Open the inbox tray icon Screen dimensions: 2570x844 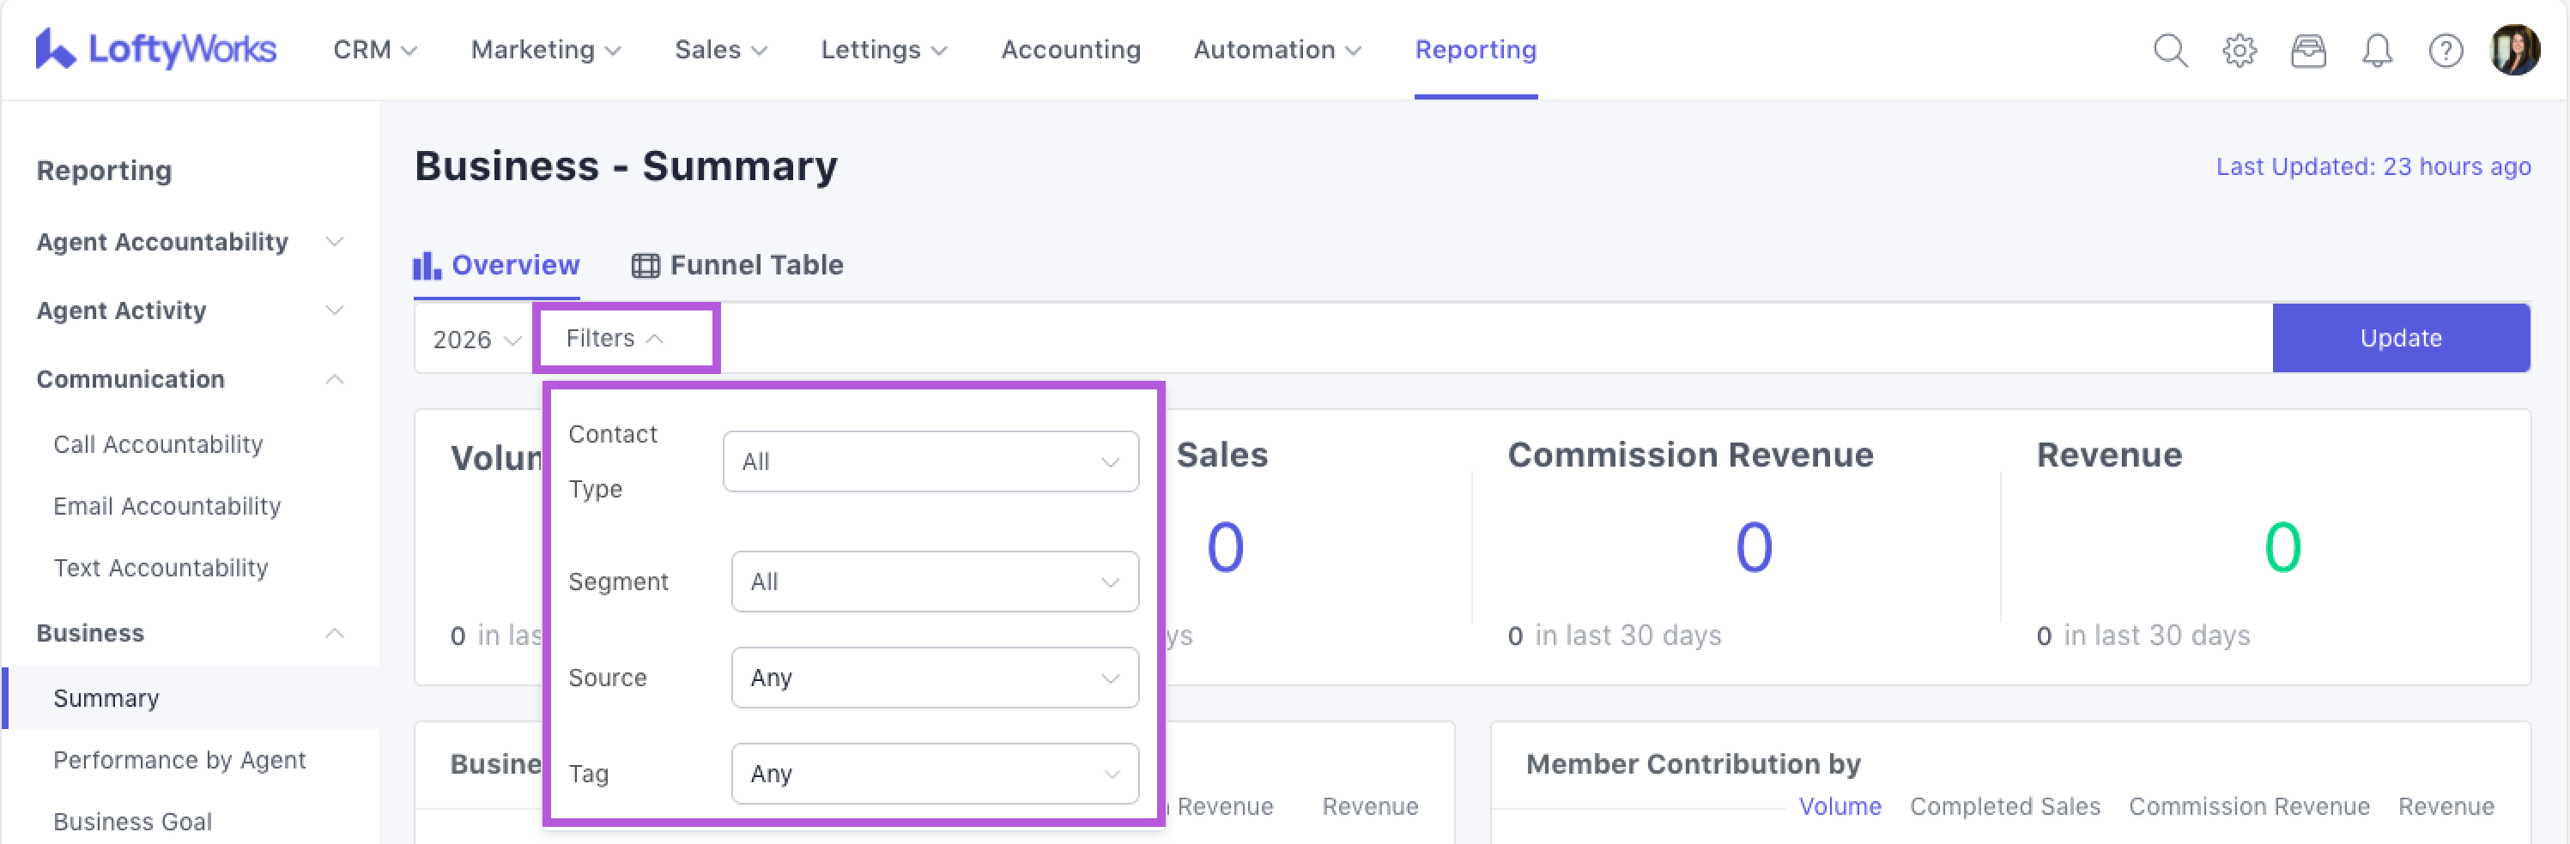coord(2307,50)
